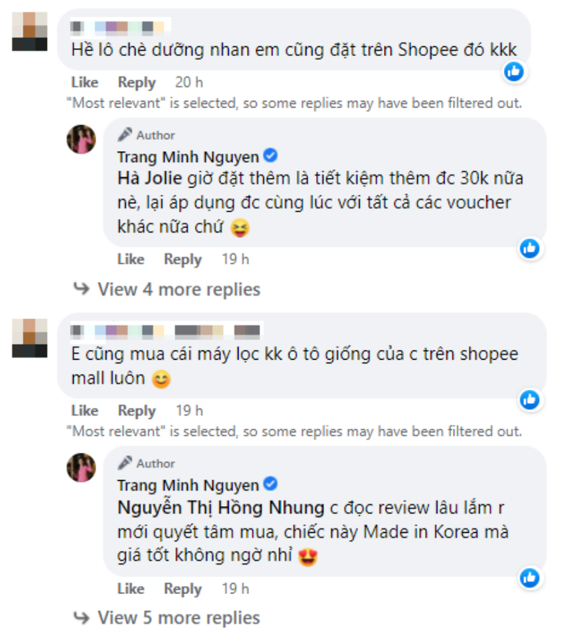Click the thumbs-up reaction icon on the first comment

[514, 72]
